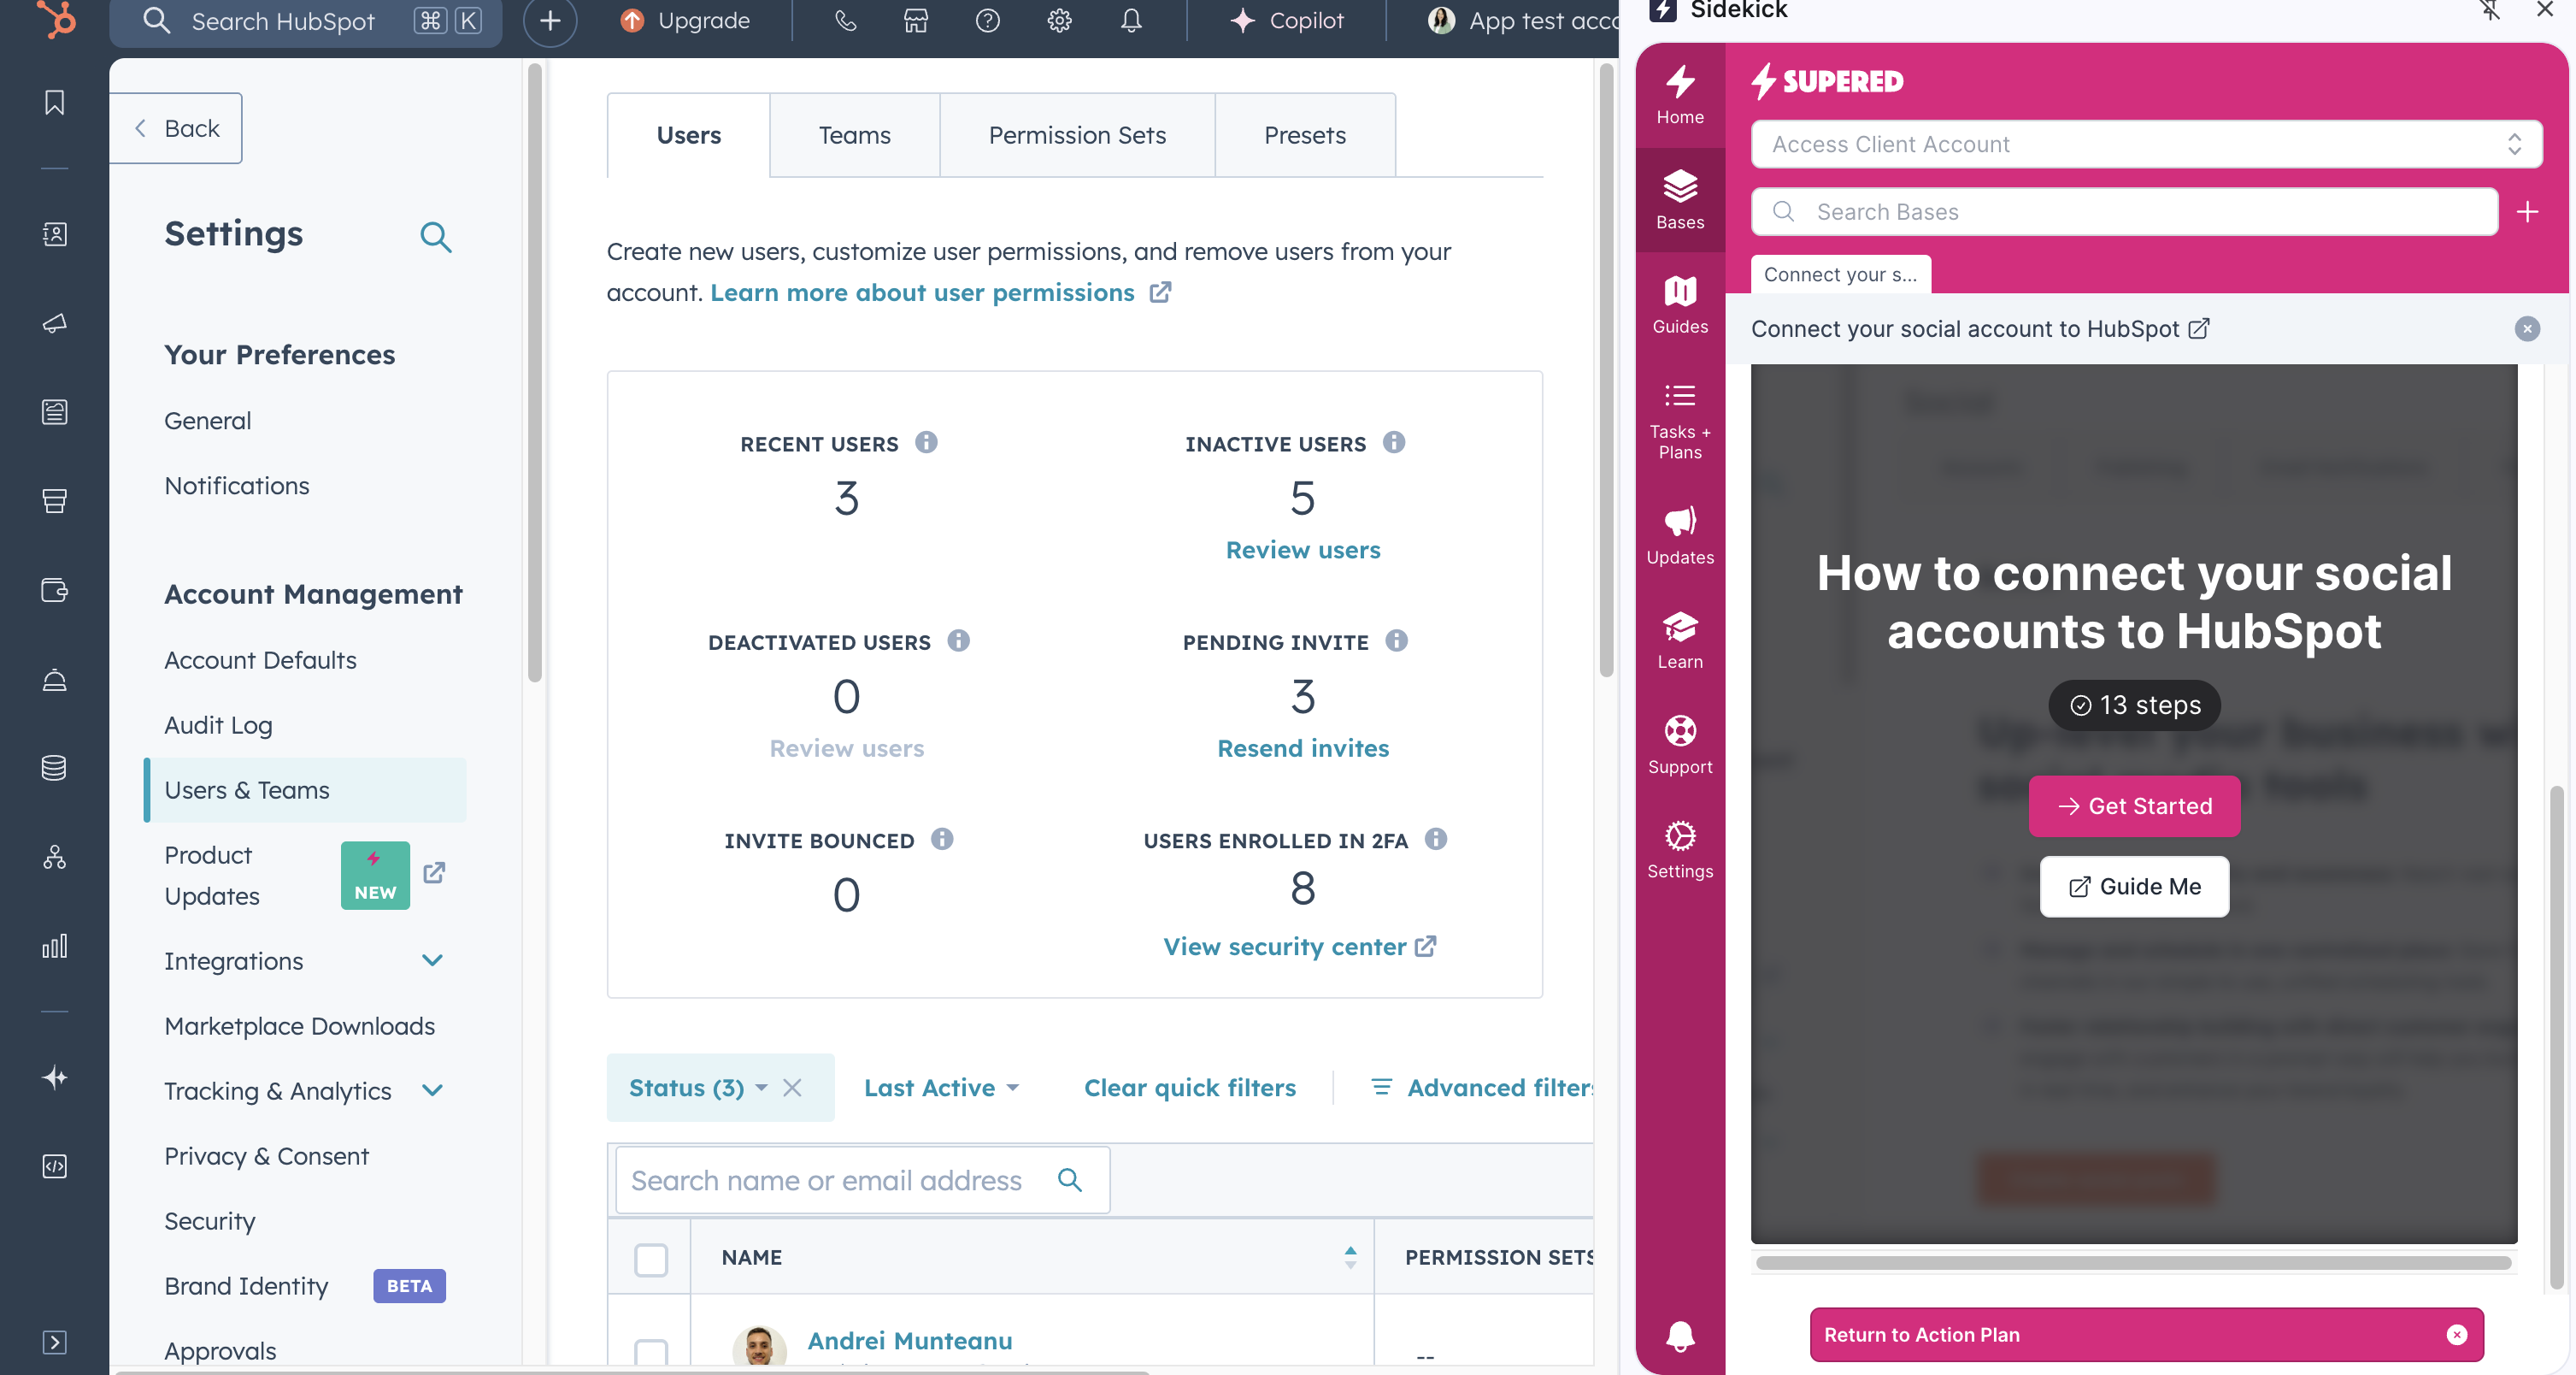
Task: Switch to the Teams tab
Action: [854, 135]
